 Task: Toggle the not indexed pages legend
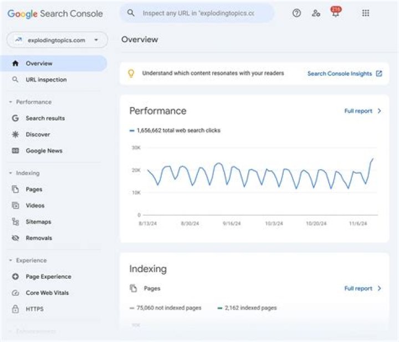click(166, 308)
